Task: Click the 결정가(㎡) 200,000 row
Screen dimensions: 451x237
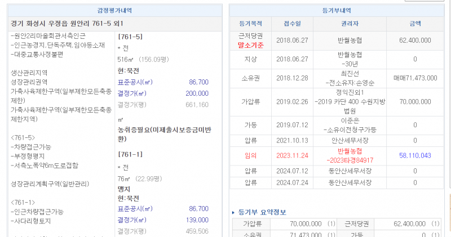Action: [x=162, y=93]
